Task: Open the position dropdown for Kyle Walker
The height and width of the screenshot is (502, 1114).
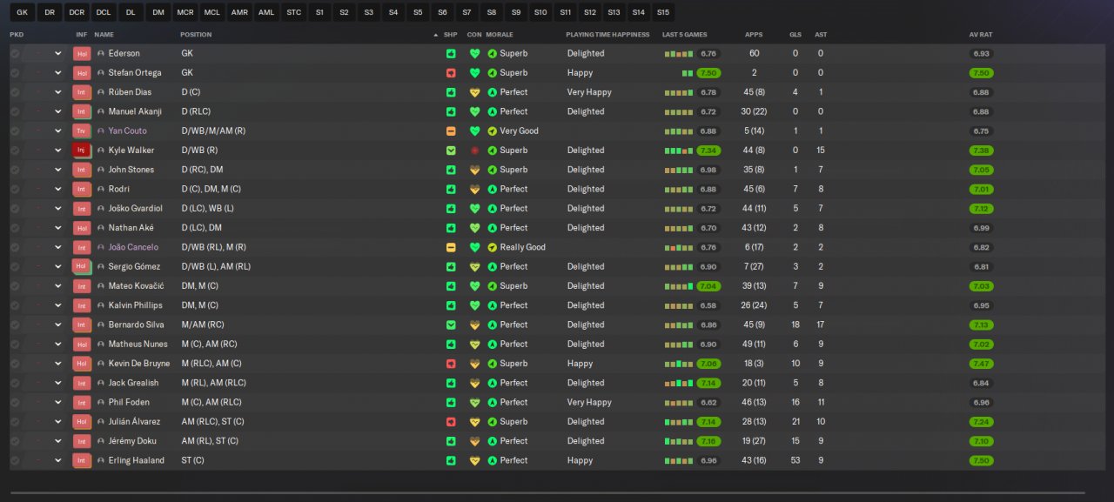Action: pos(58,151)
